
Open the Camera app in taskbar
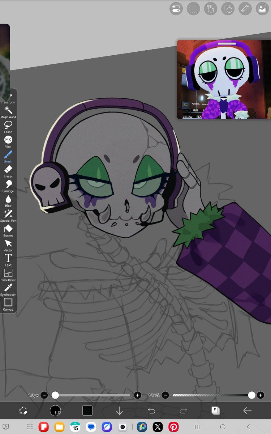122,427
